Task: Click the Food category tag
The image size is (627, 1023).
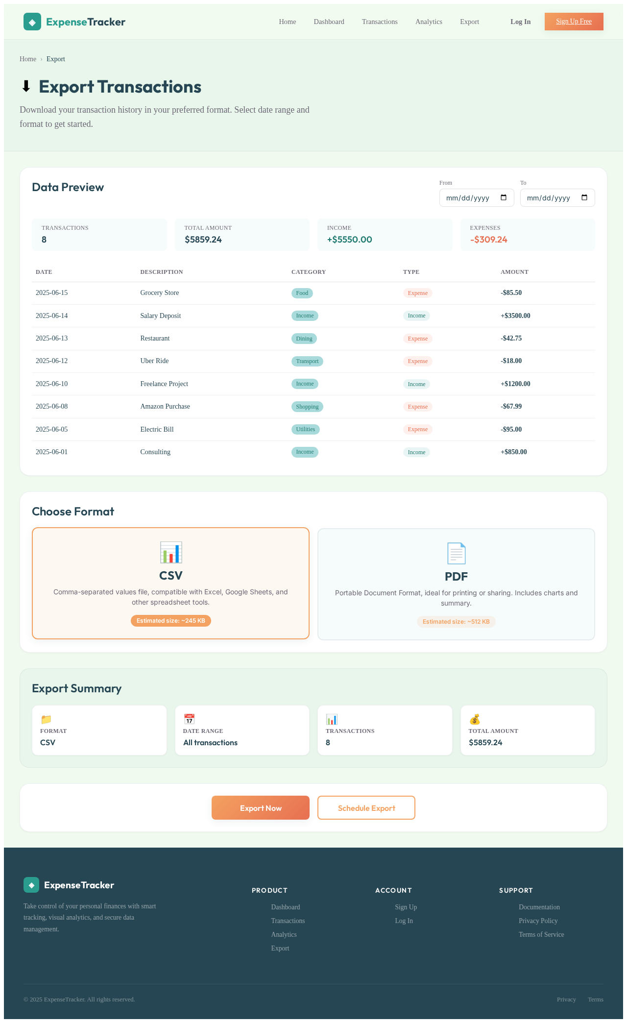Action: click(302, 293)
